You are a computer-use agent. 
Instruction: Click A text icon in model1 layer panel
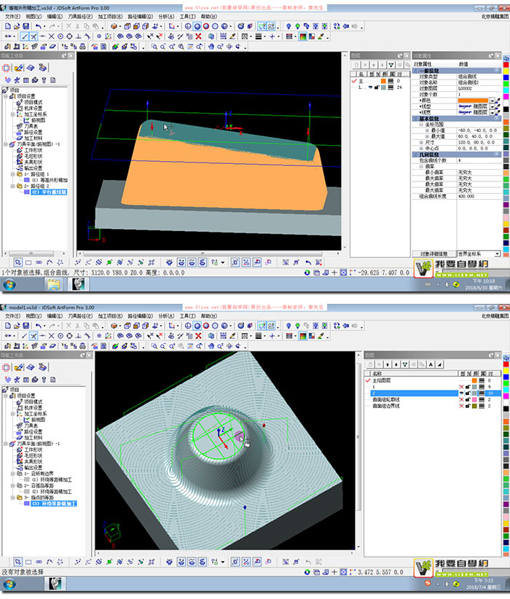point(431,364)
